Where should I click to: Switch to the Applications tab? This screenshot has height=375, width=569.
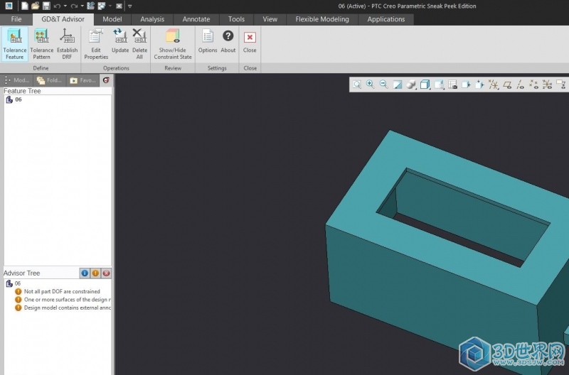(386, 19)
